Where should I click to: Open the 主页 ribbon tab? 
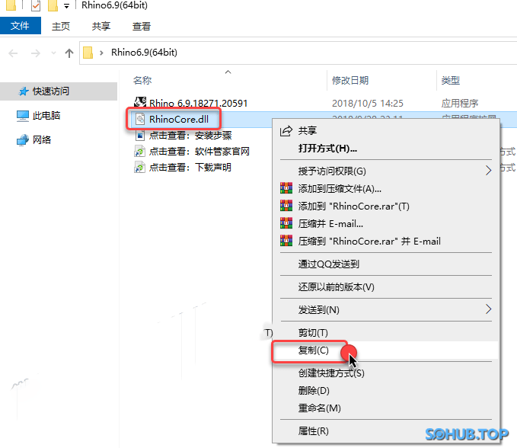tap(61, 26)
